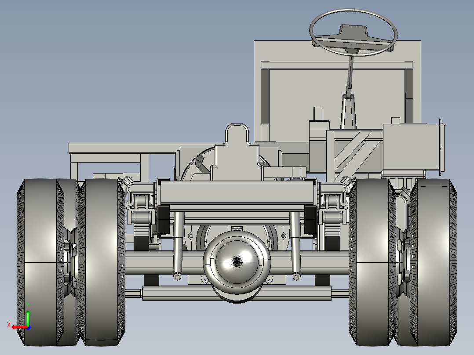
Task: Select the inner left rear tire
Action: pyautogui.click(x=101, y=262)
